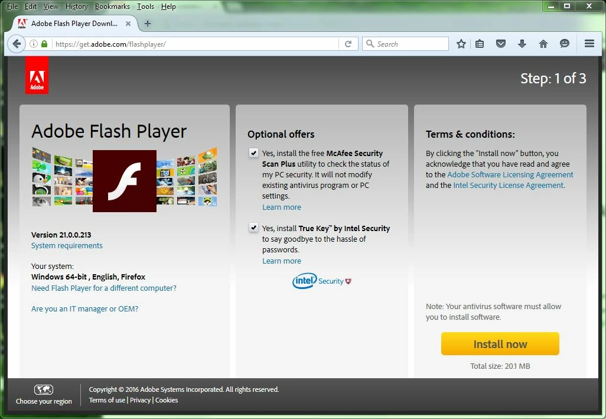
Task: Go to the home page icon
Action: coord(543,44)
